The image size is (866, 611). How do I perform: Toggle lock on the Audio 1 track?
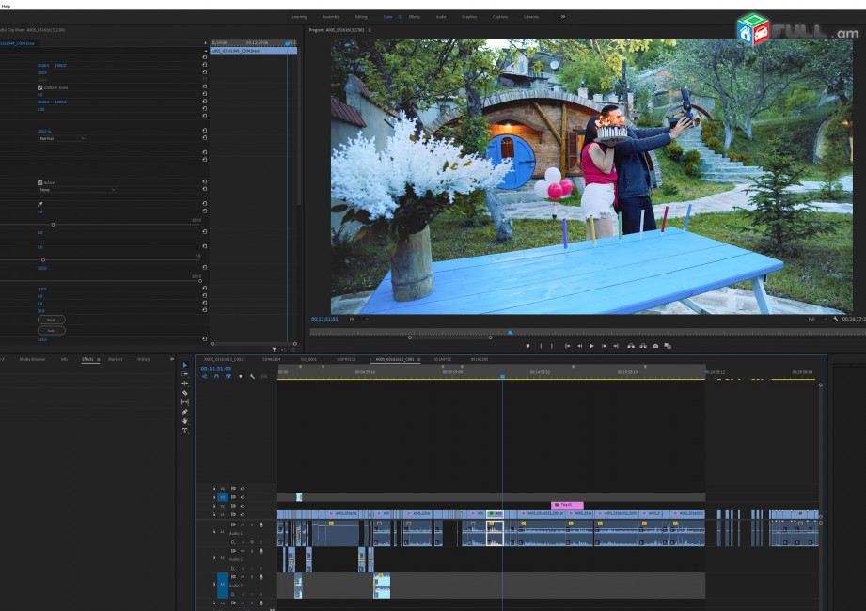(x=213, y=532)
